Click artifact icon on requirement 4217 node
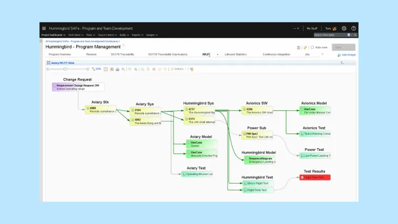Viewport: 398px width, 224px height. tap(186, 109)
